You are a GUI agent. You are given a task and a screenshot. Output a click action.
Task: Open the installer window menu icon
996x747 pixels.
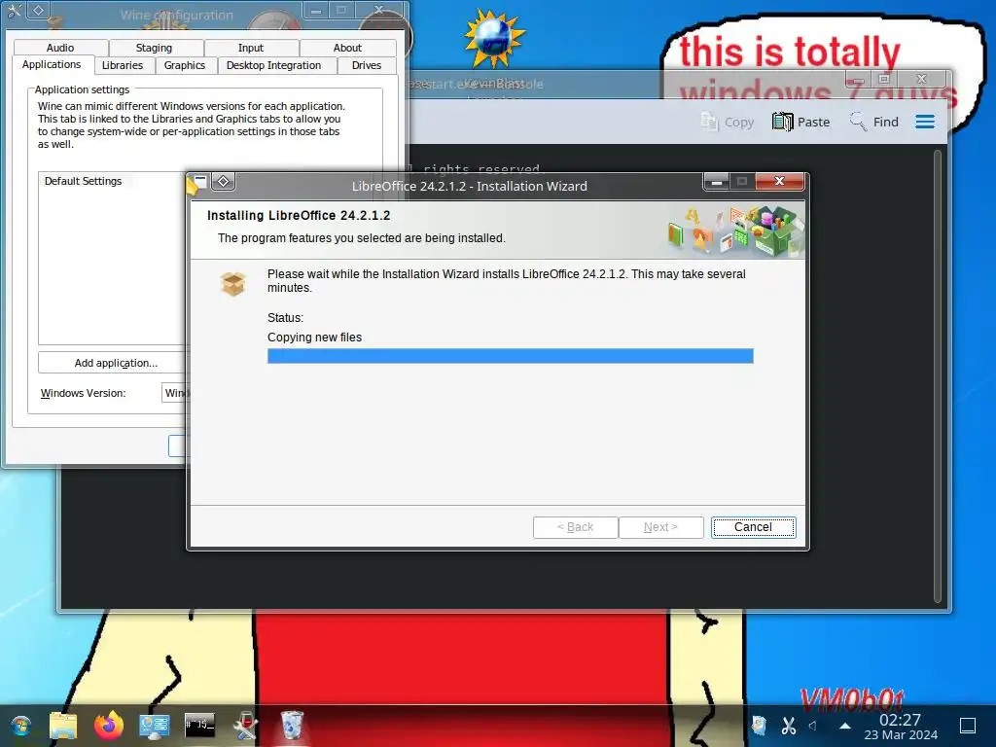pos(197,184)
